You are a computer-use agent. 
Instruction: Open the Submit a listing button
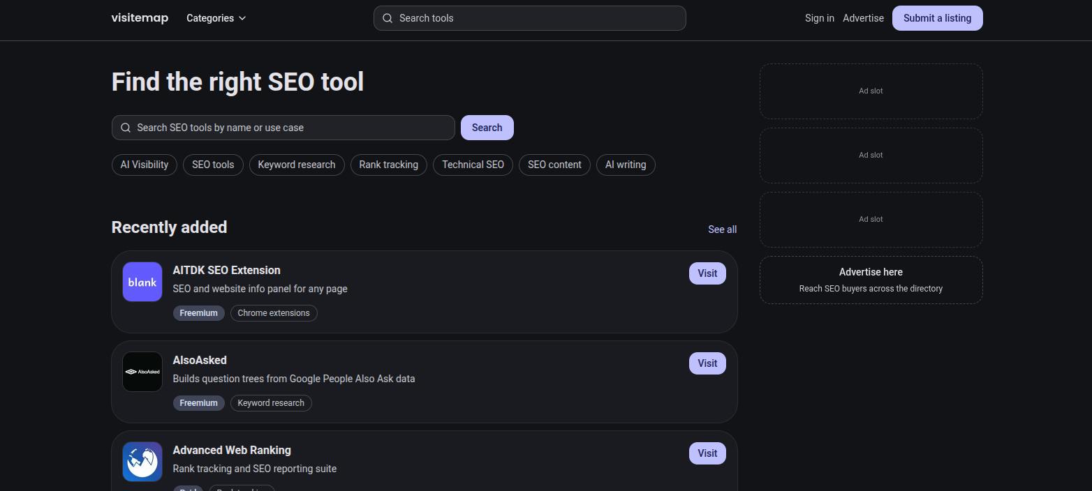[937, 18]
